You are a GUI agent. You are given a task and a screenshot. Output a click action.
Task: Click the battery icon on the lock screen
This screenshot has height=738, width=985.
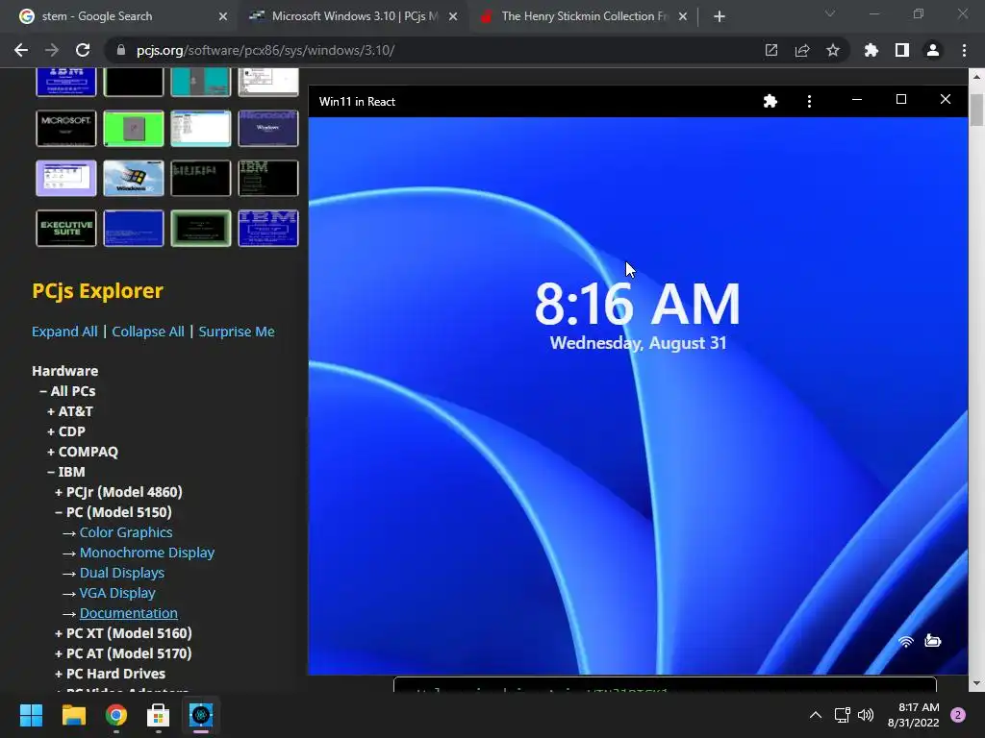[933, 640]
